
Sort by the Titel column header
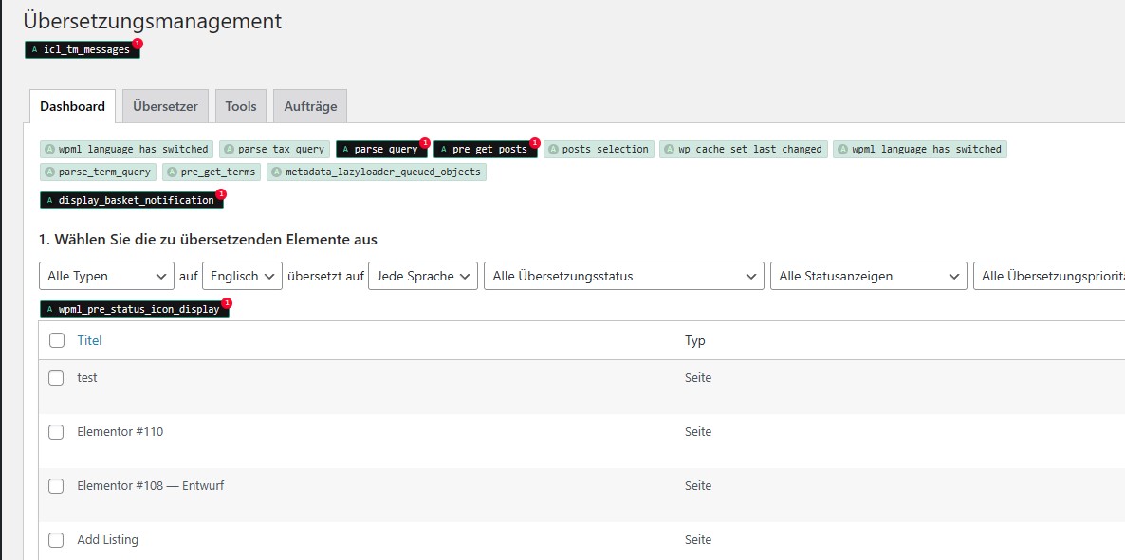90,340
